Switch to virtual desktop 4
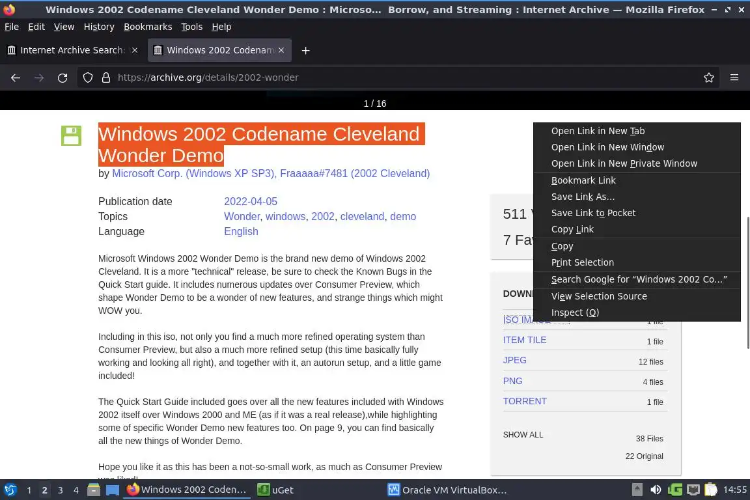Viewport: 750px width, 500px height. tap(76, 490)
